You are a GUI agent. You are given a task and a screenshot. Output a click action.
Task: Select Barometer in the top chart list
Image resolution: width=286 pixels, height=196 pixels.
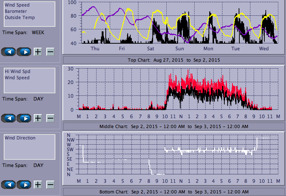[x=15, y=11]
